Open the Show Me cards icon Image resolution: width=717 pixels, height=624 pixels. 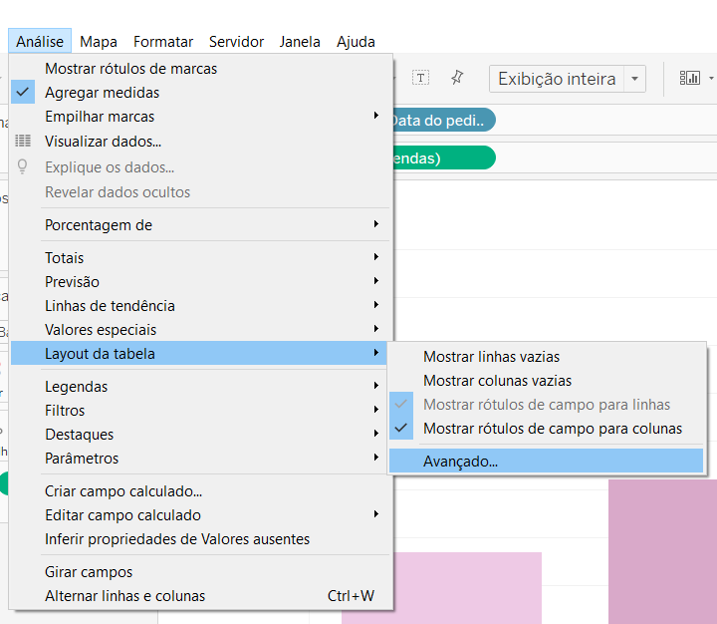(689, 79)
